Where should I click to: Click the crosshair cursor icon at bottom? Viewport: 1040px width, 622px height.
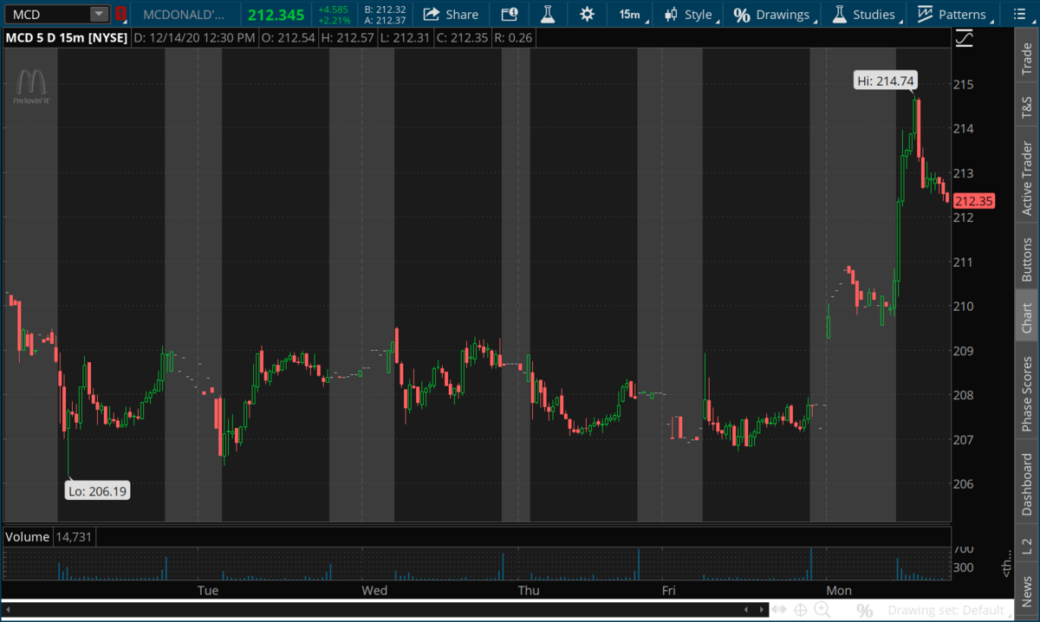(x=802, y=610)
